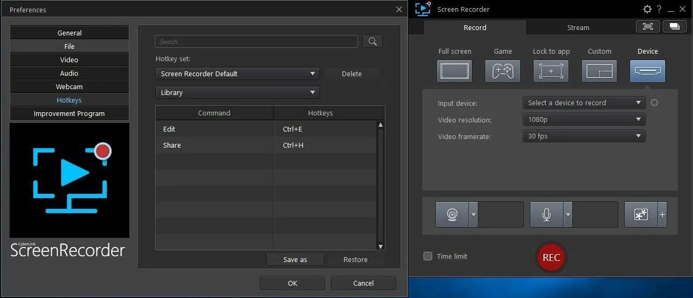The width and height of the screenshot is (693, 298).
Task: Start recording with REC button
Action: coord(551,257)
